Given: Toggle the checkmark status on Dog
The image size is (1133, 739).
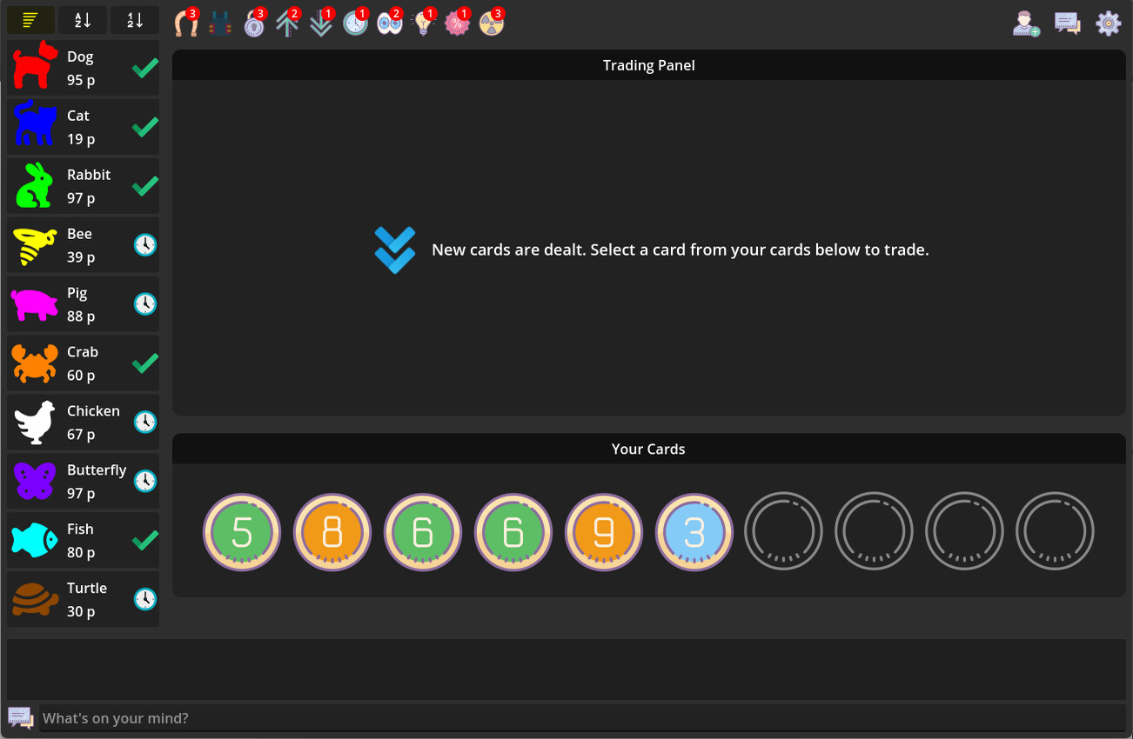Looking at the screenshot, I should tap(145, 67).
